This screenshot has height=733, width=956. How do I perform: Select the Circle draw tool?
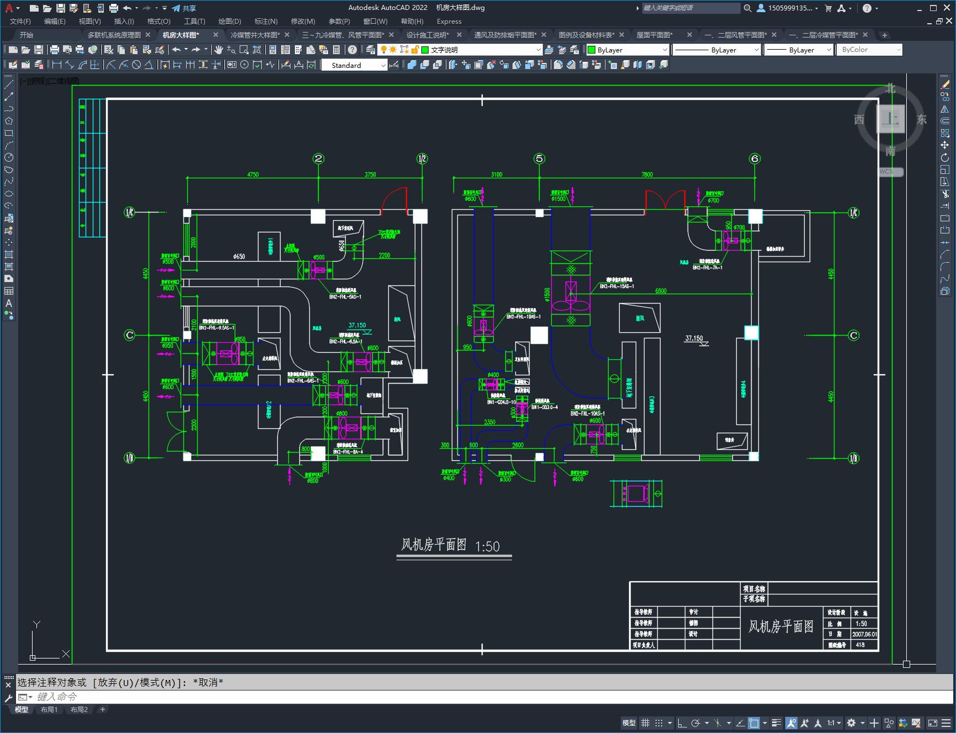click(8, 158)
